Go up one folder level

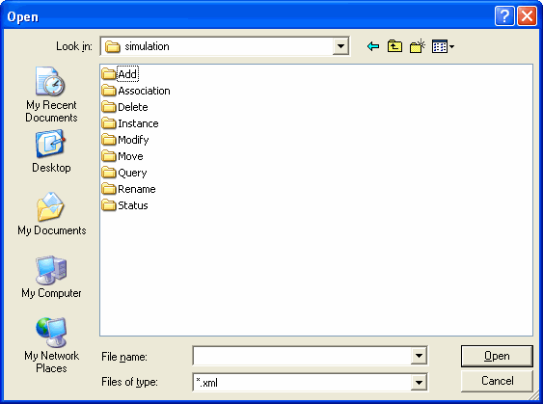point(394,46)
